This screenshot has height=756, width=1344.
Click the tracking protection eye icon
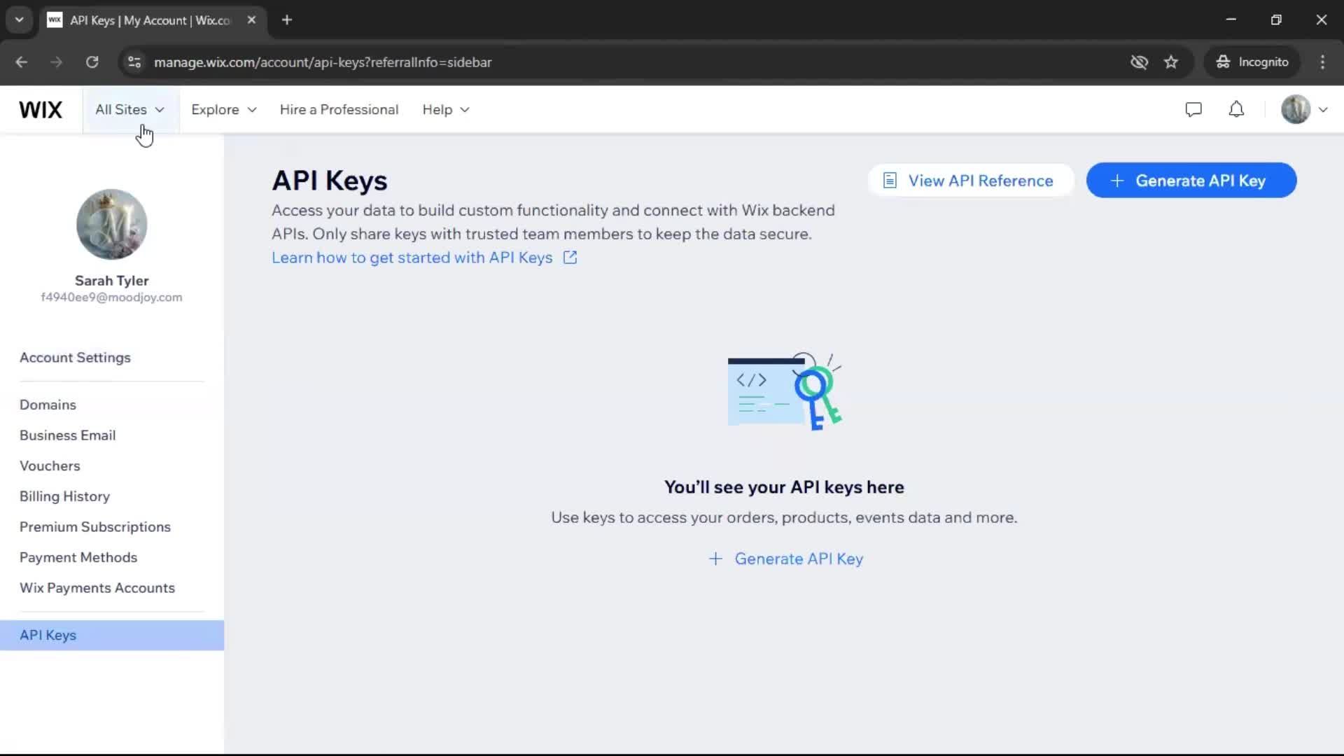1139,62
